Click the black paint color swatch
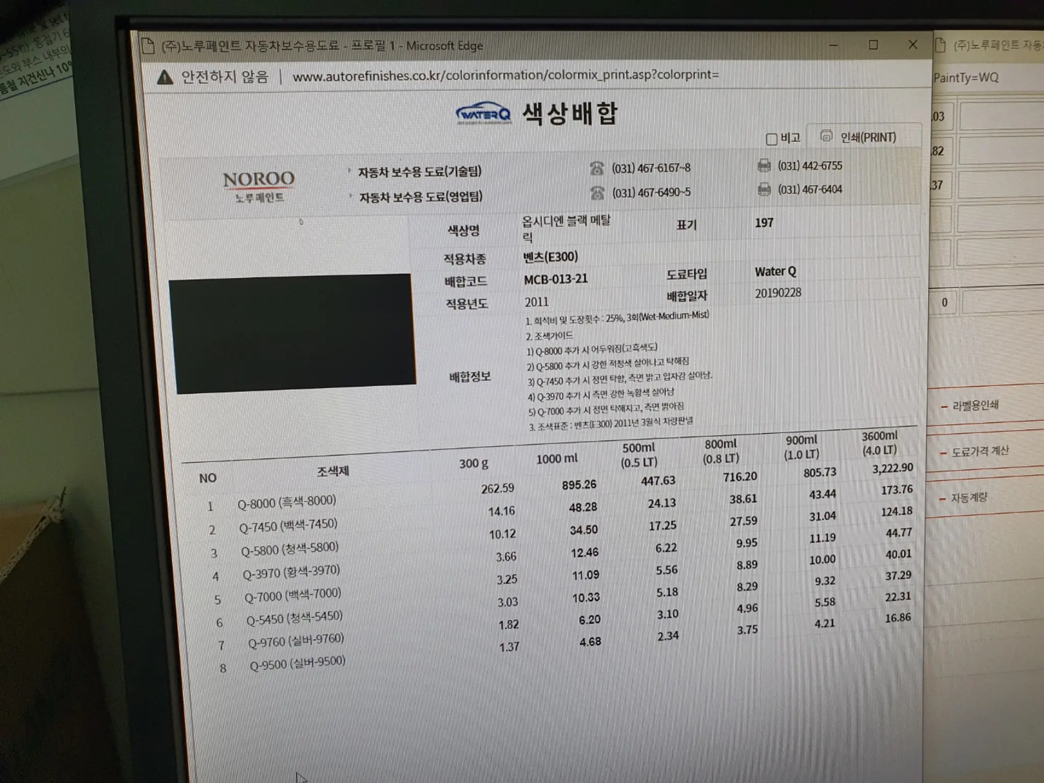This screenshot has height=783, width=1044. (x=293, y=334)
